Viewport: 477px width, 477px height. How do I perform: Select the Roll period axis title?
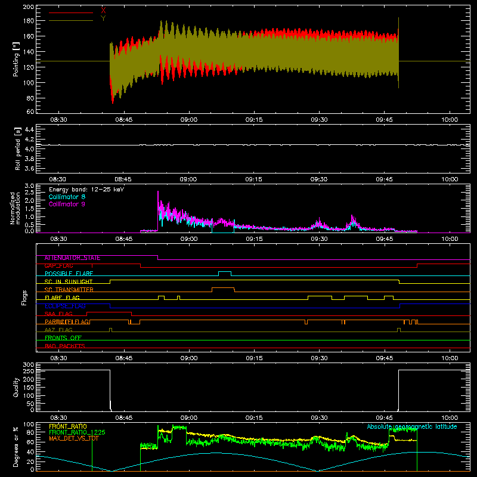point(17,148)
